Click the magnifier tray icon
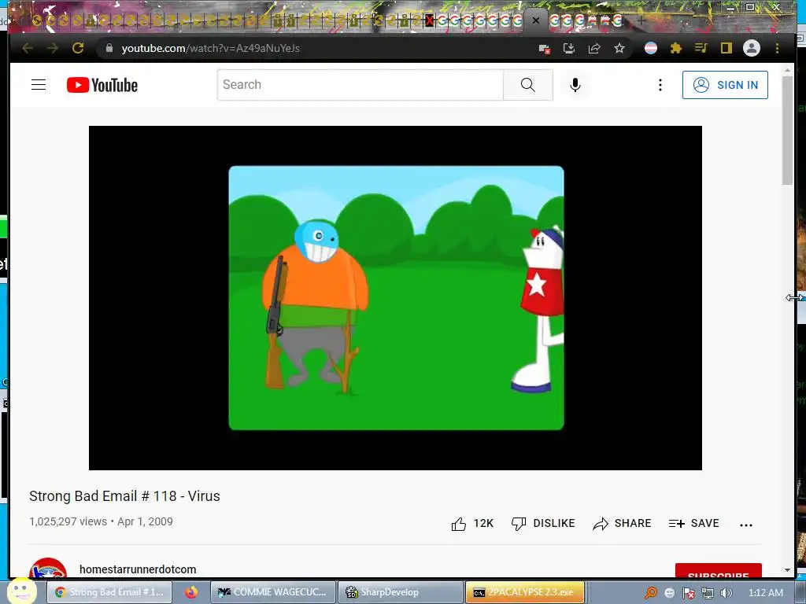This screenshot has height=604, width=806. pyautogui.click(x=651, y=593)
